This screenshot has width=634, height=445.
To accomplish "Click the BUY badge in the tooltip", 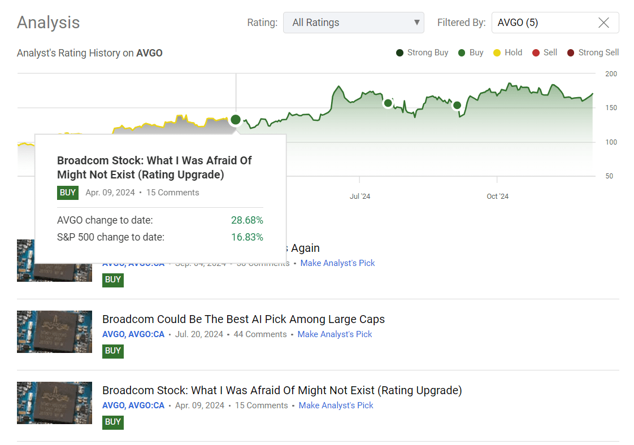I will click(x=67, y=193).
